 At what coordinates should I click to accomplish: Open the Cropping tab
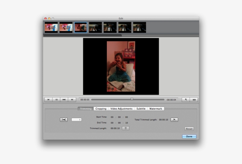click(x=101, y=109)
